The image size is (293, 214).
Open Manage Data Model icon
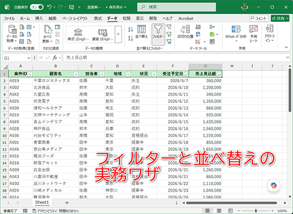coord(212,41)
